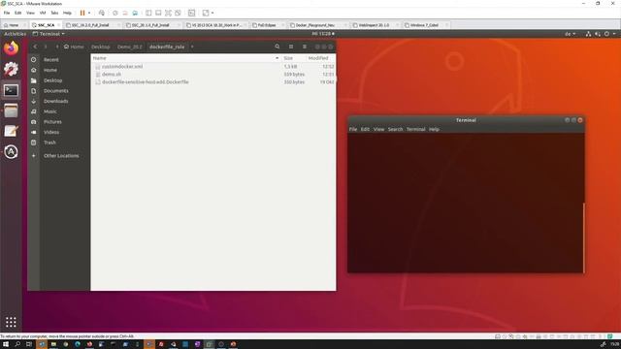The image size is (621, 349).
Task: Show Applications grid button
Action: (x=11, y=322)
